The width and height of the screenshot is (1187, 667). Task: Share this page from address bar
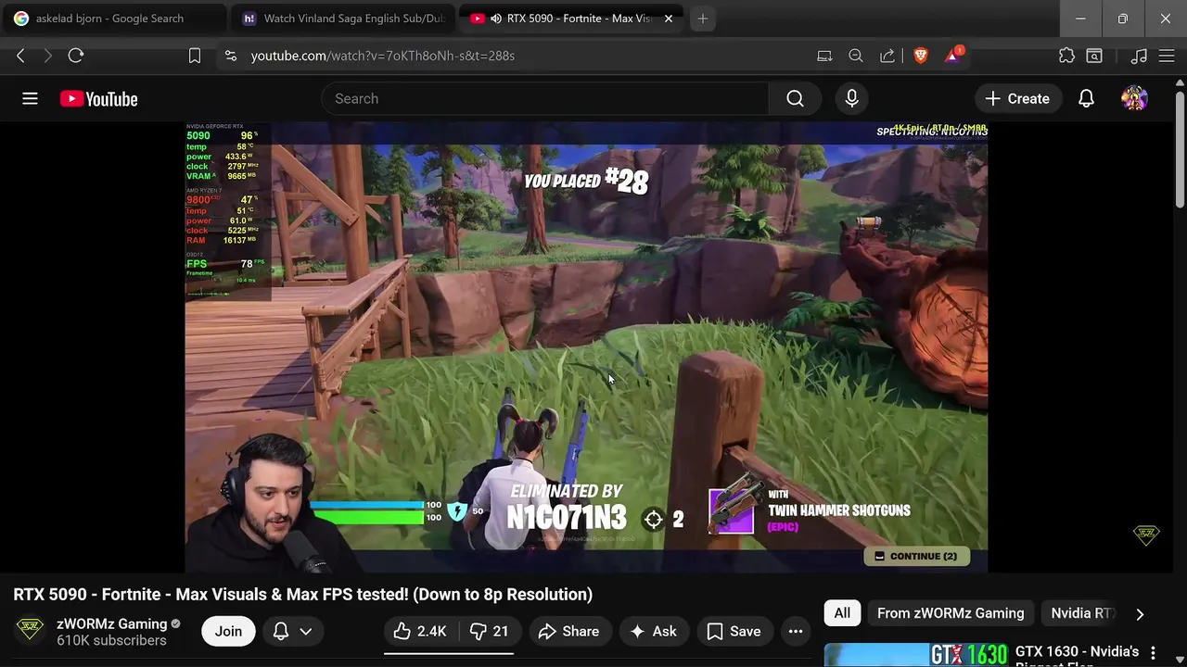pos(887,56)
